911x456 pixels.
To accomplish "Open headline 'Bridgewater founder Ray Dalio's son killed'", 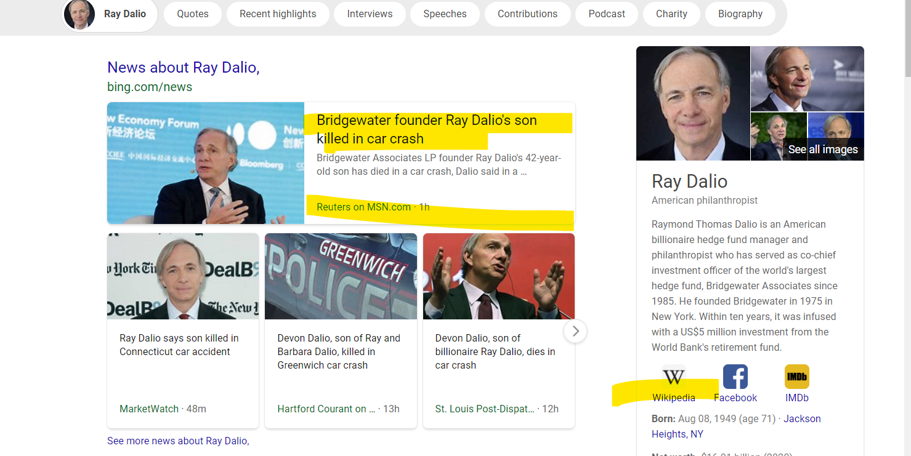I will tap(427, 129).
